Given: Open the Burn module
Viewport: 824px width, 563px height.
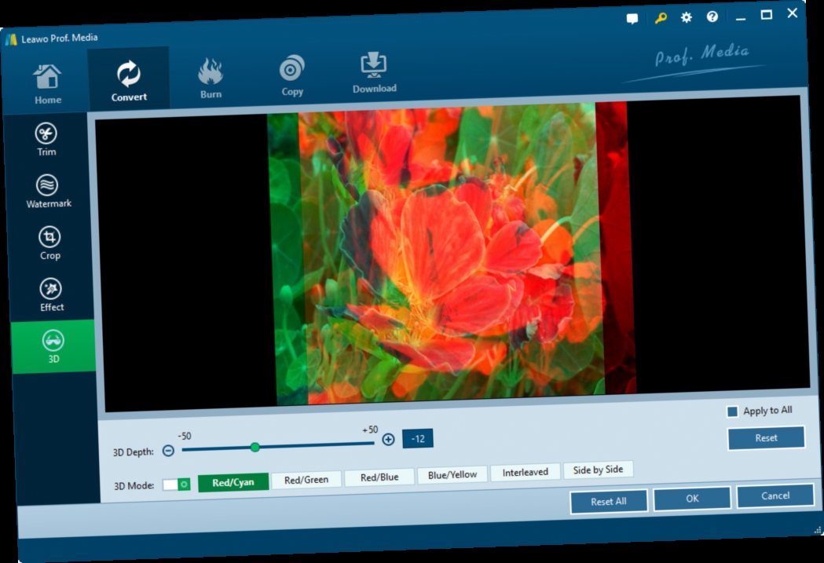Looking at the screenshot, I should (210, 75).
